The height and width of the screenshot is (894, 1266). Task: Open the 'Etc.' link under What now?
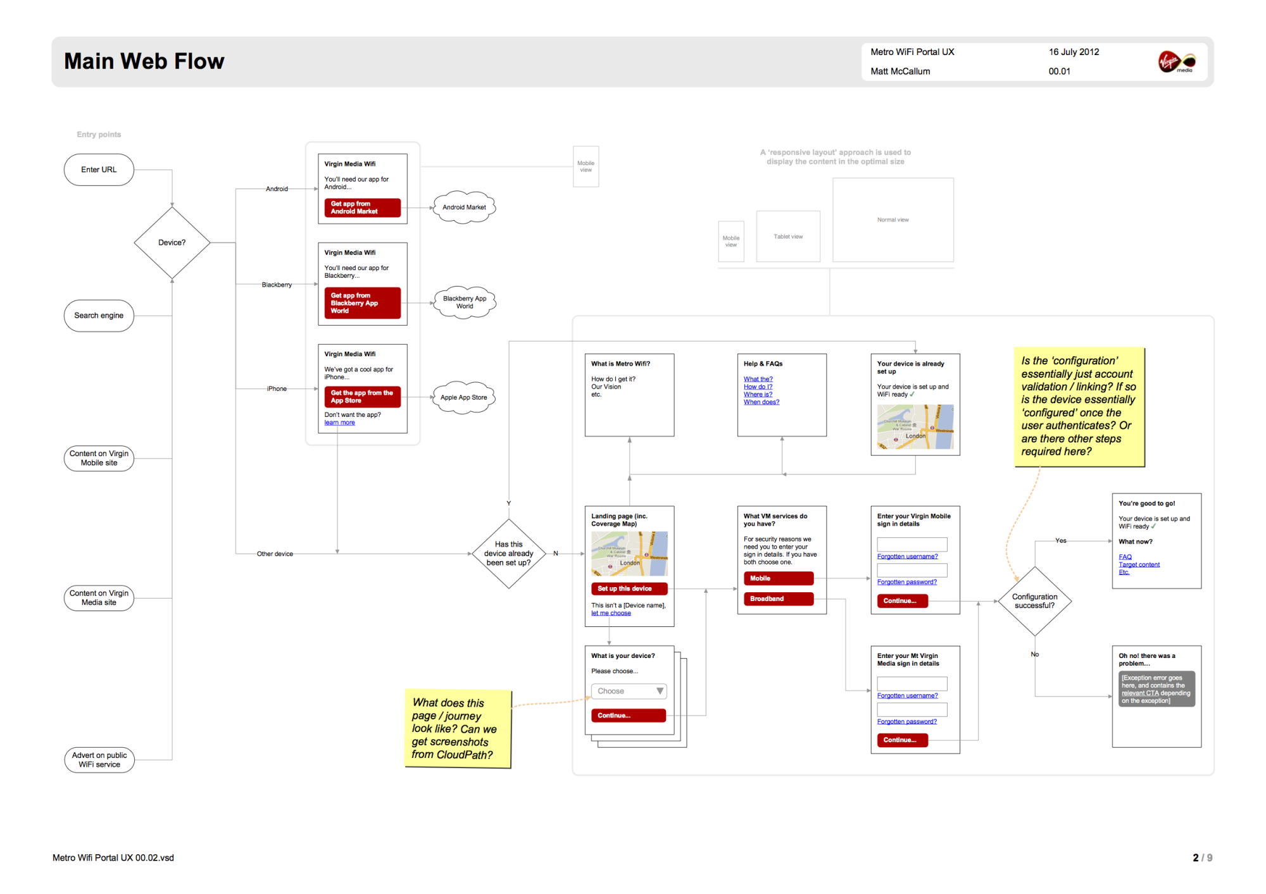click(x=1124, y=573)
